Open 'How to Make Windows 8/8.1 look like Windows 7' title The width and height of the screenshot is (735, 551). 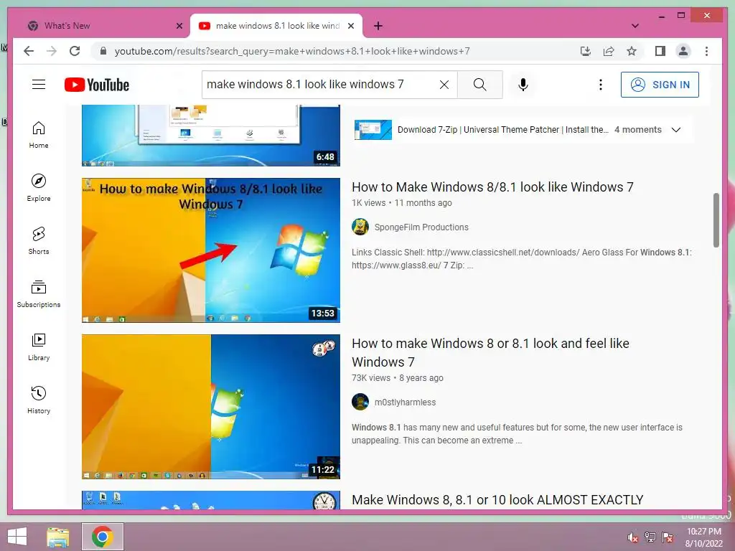pyautogui.click(x=492, y=187)
